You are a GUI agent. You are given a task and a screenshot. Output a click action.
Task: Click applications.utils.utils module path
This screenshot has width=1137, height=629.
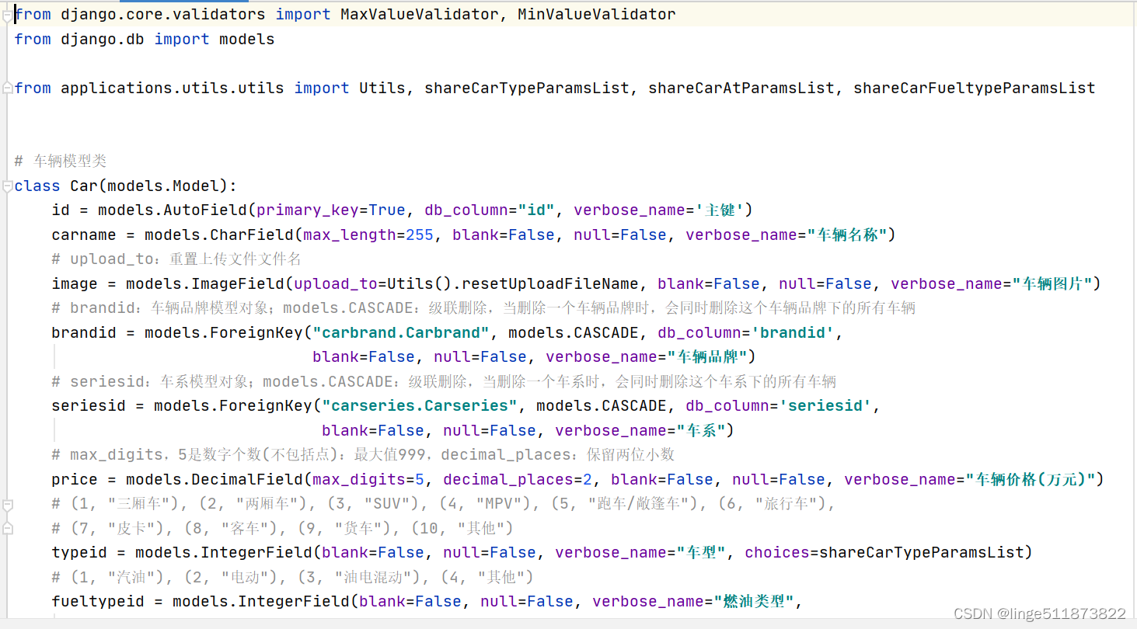(x=172, y=88)
